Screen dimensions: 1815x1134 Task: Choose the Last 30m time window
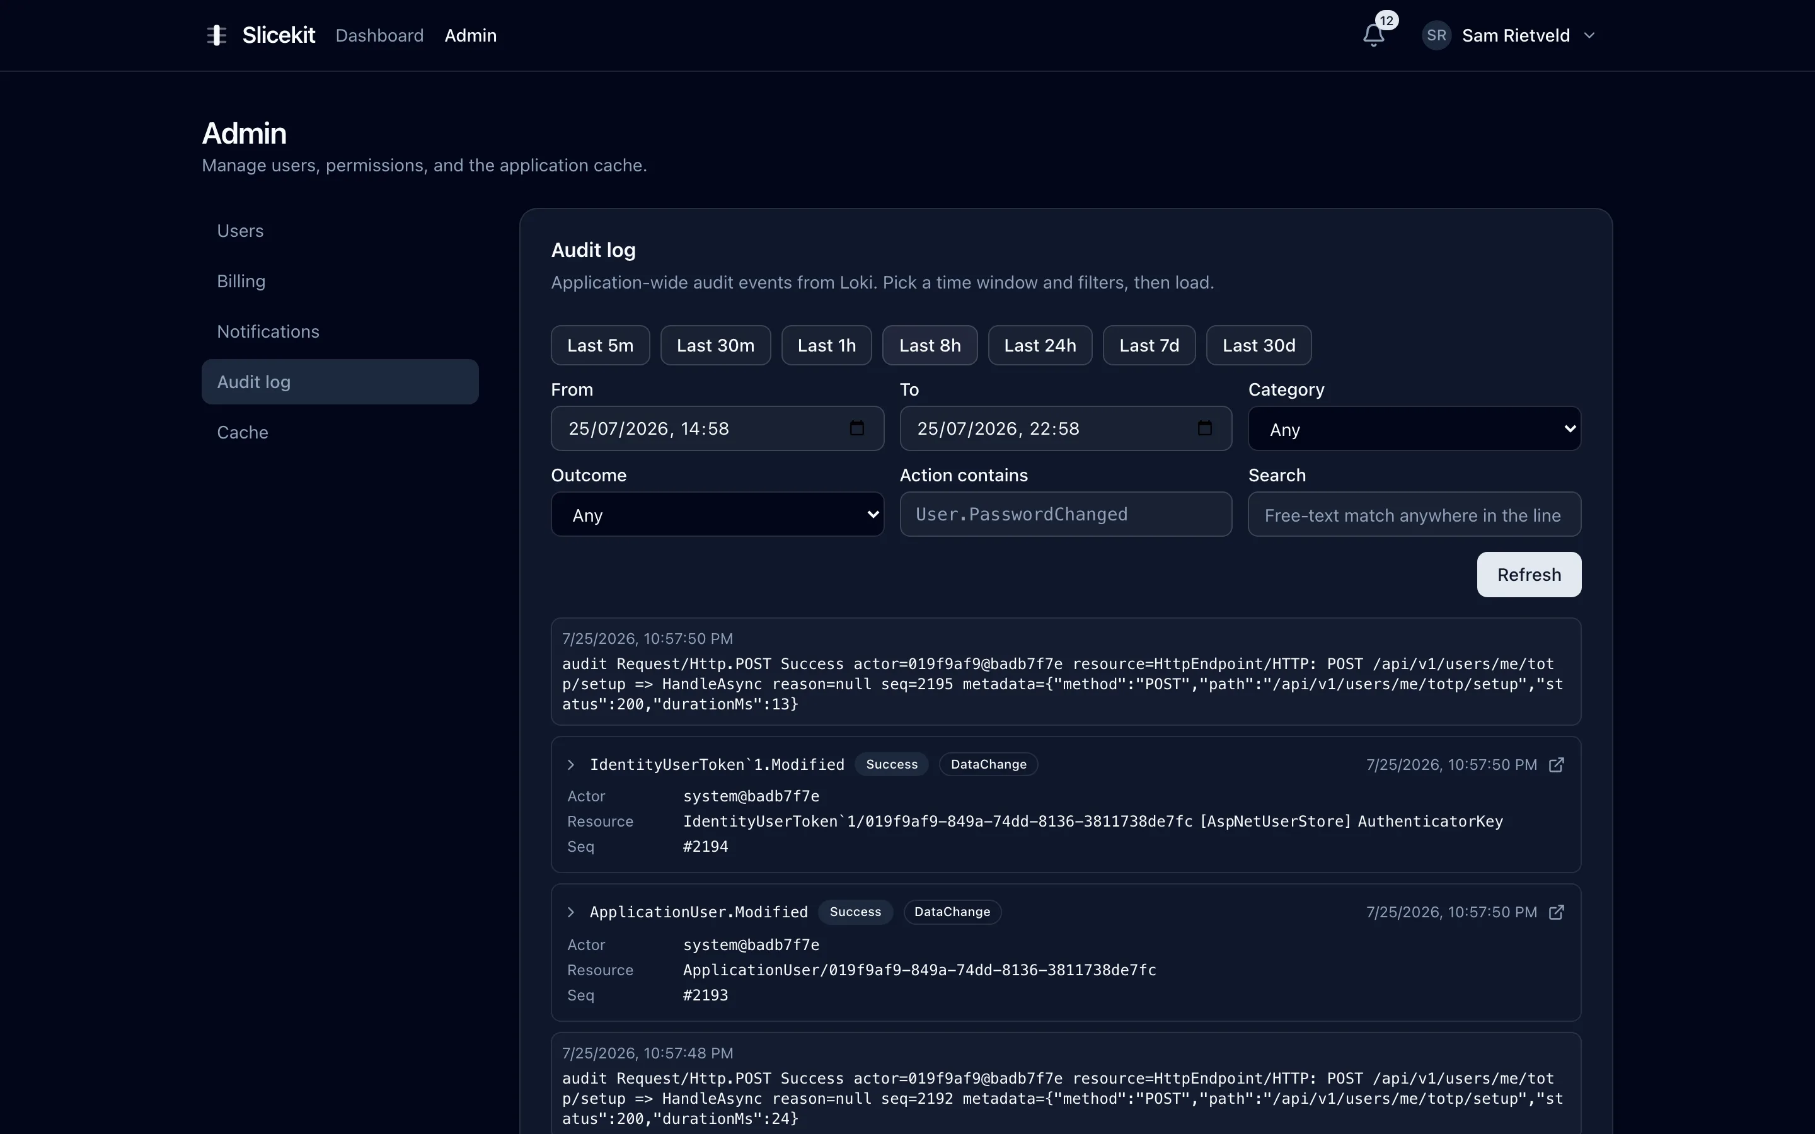pyautogui.click(x=715, y=345)
